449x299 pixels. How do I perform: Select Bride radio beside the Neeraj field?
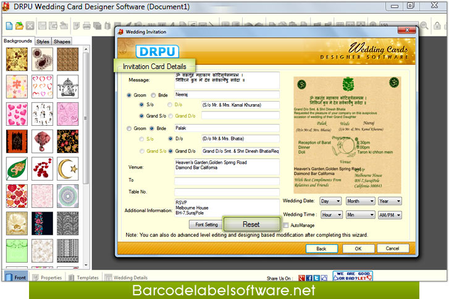[154, 95]
